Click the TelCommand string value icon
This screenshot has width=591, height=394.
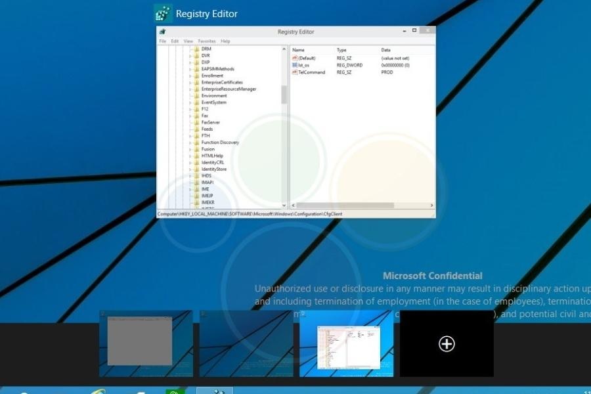click(x=295, y=72)
